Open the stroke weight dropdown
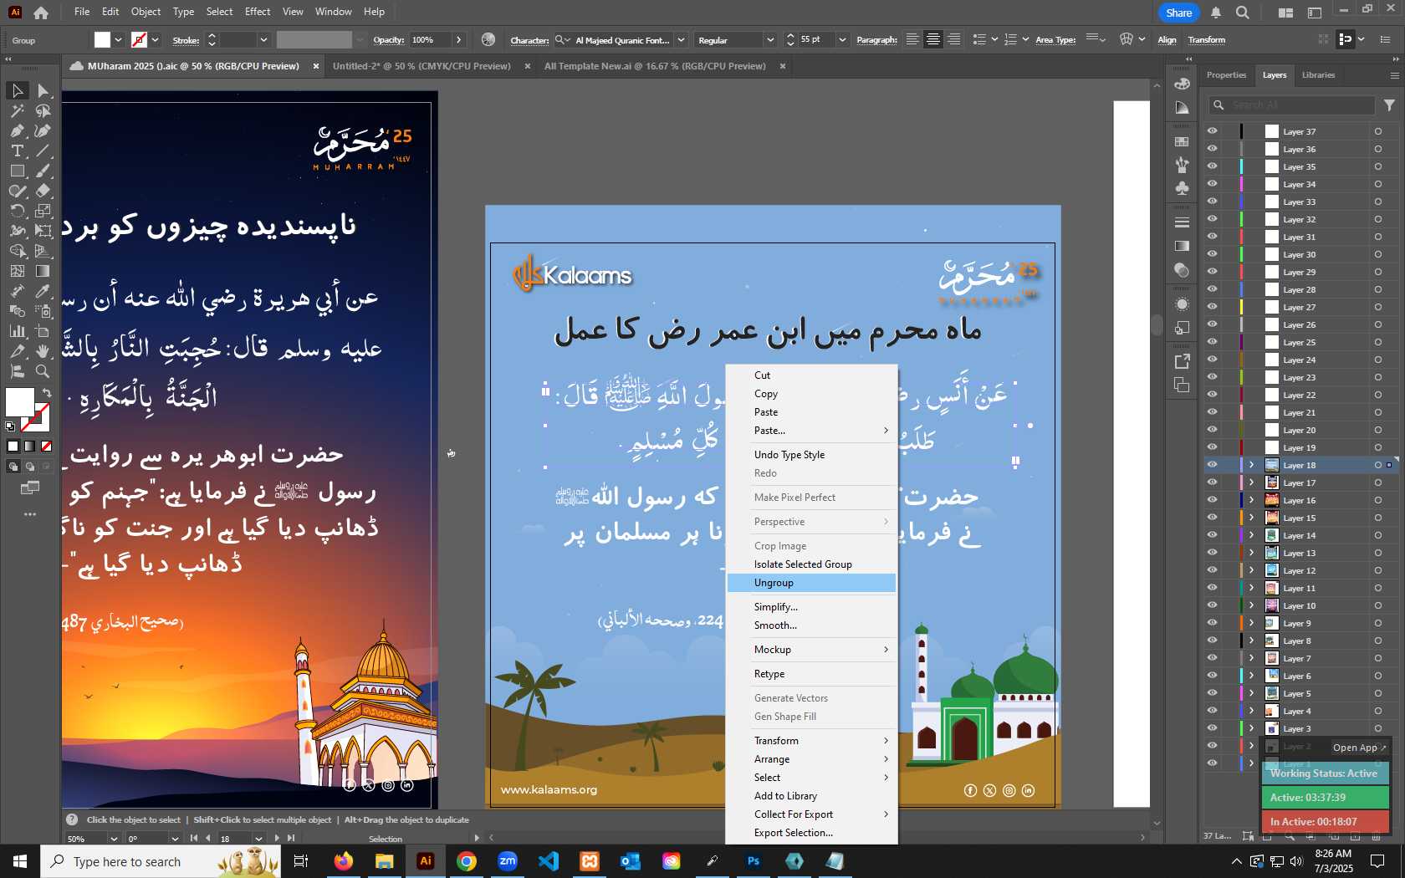1405x878 pixels. [x=263, y=40]
